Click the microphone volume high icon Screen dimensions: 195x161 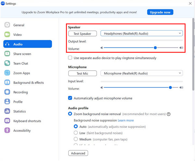click(x=181, y=87)
